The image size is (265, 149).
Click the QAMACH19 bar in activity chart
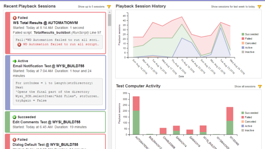click(x=190, y=132)
